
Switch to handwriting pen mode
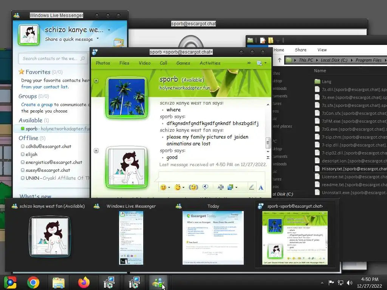tap(251, 187)
